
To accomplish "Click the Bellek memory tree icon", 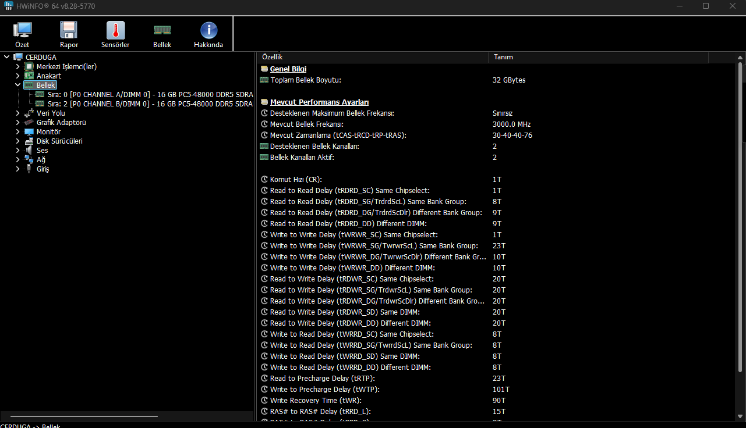I will pyautogui.click(x=29, y=85).
